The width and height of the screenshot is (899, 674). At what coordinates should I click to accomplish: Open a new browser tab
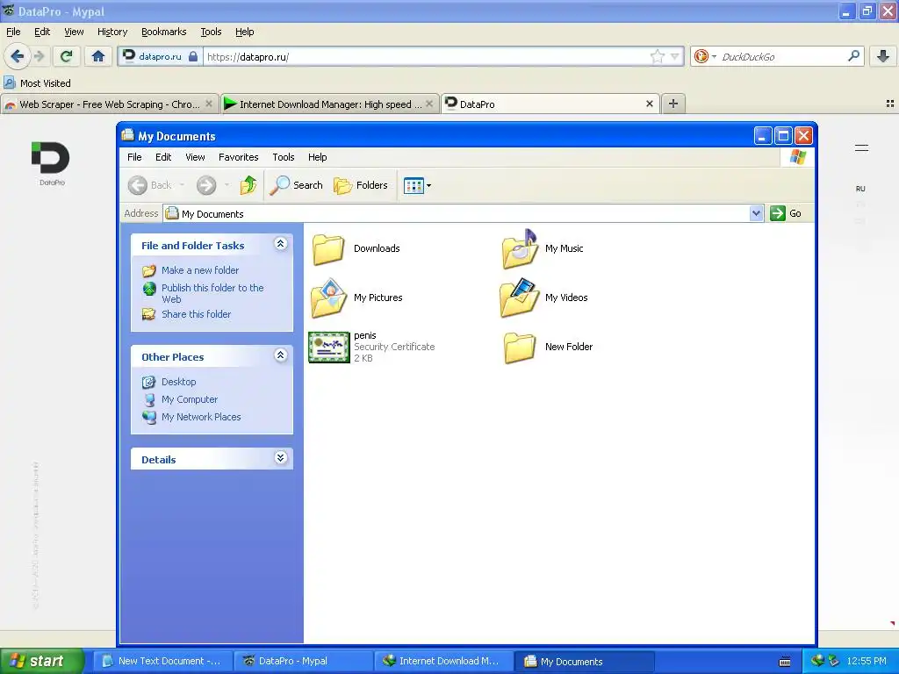(x=673, y=104)
